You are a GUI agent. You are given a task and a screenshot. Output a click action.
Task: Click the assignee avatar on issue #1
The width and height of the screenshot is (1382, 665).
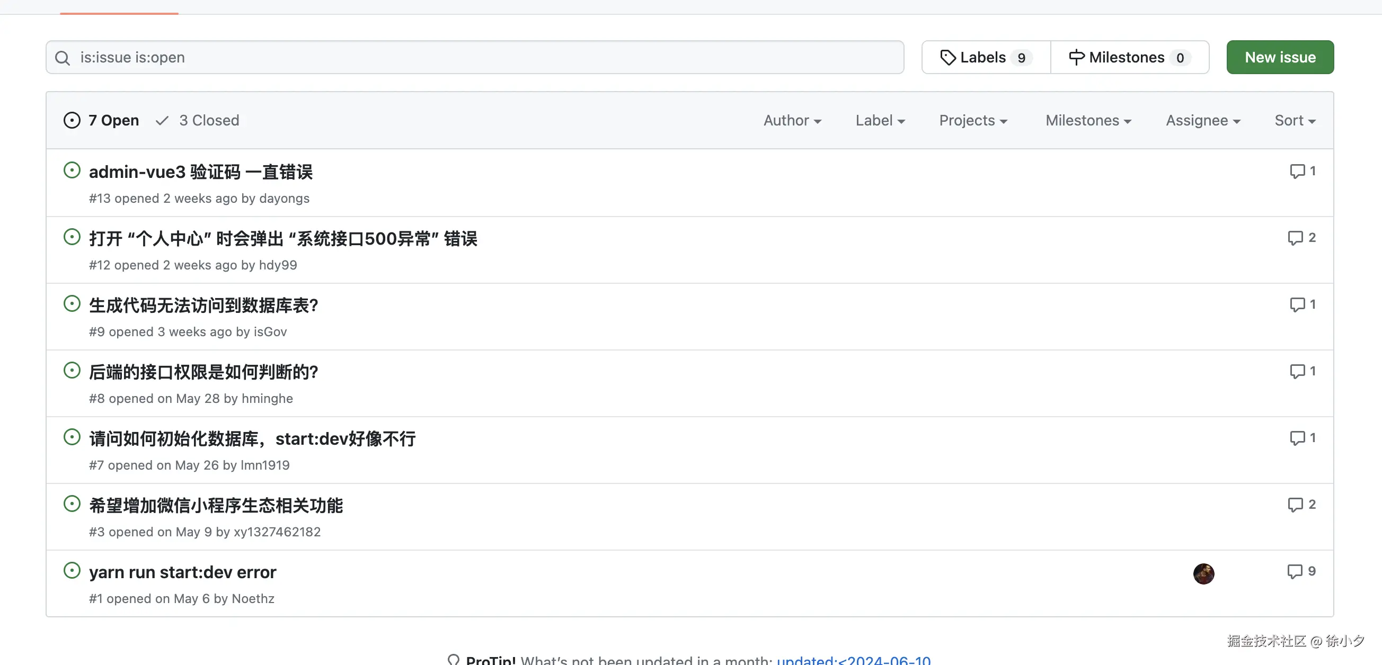(1203, 573)
